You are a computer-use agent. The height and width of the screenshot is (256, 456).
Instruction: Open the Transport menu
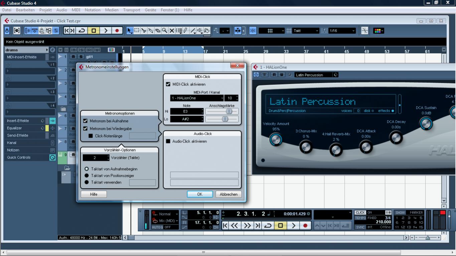132,10
